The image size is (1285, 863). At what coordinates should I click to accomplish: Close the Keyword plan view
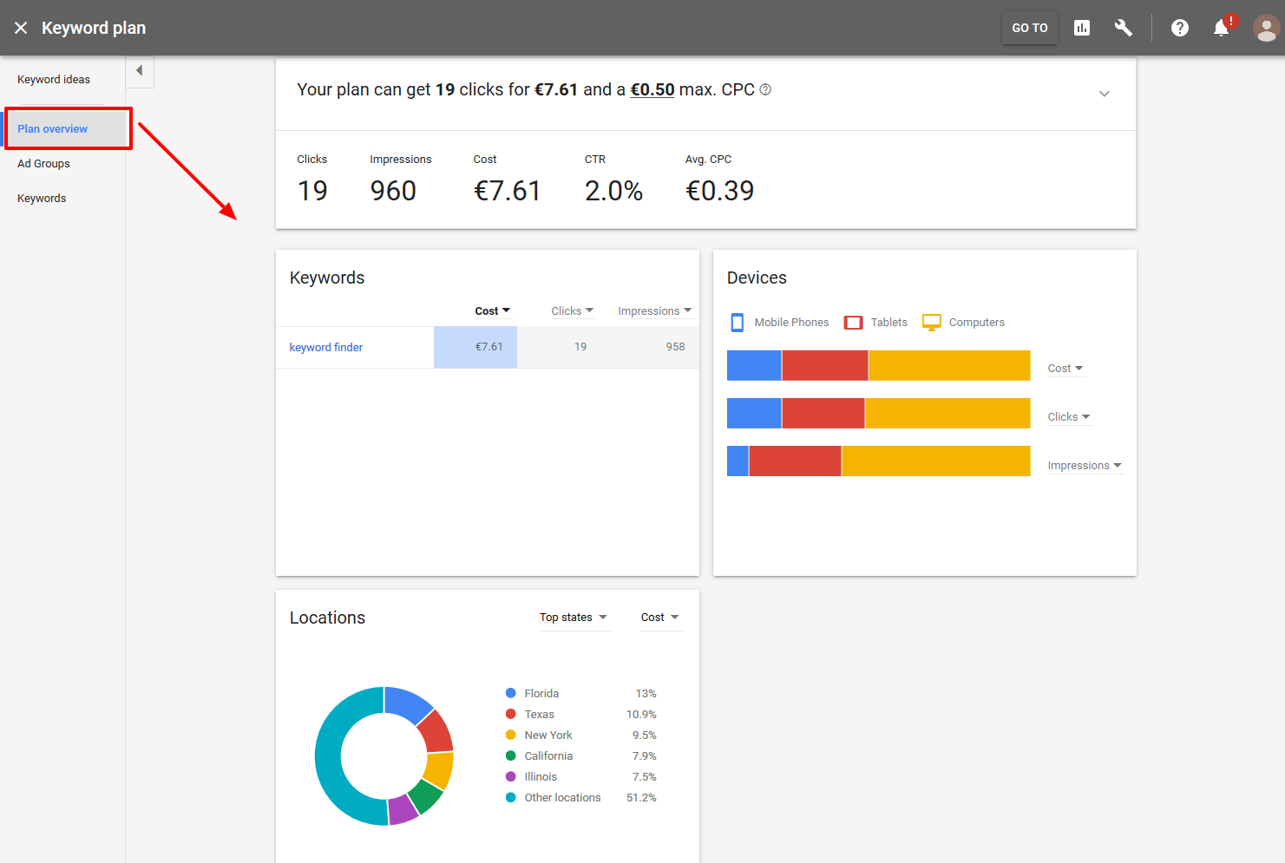click(x=21, y=28)
